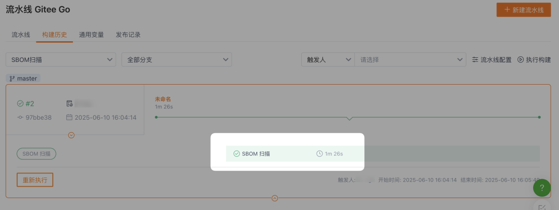This screenshot has height=210, width=559.
Task: Click the 执行构建 play icon
Action: [x=521, y=60]
